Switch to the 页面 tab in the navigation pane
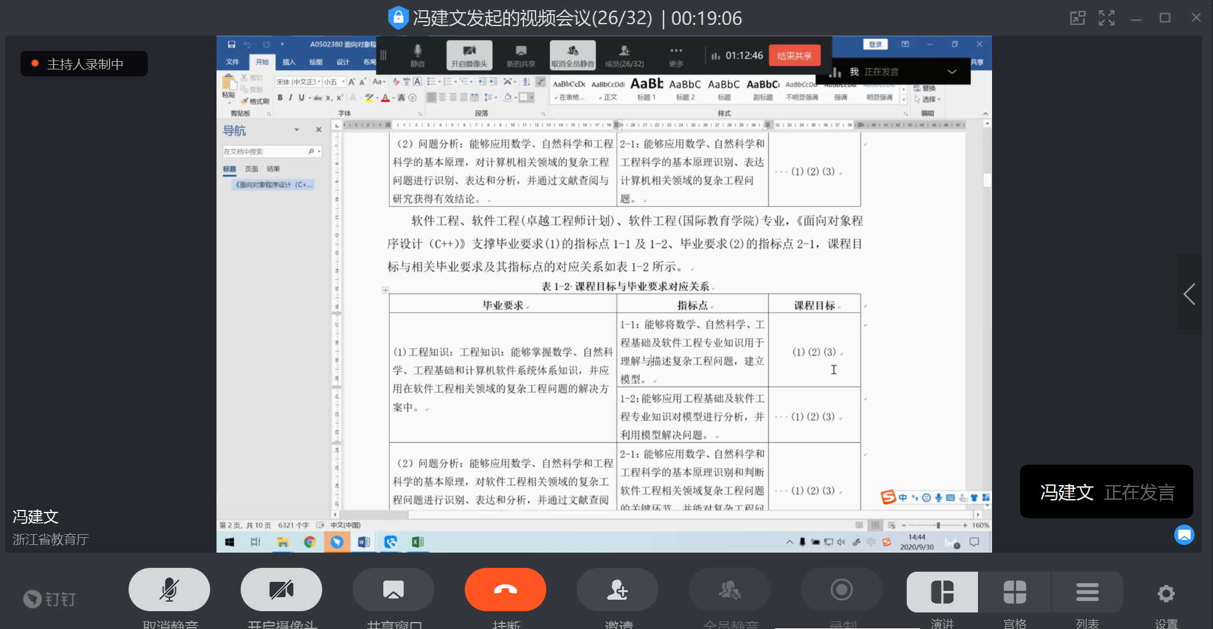 click(252, 169)
